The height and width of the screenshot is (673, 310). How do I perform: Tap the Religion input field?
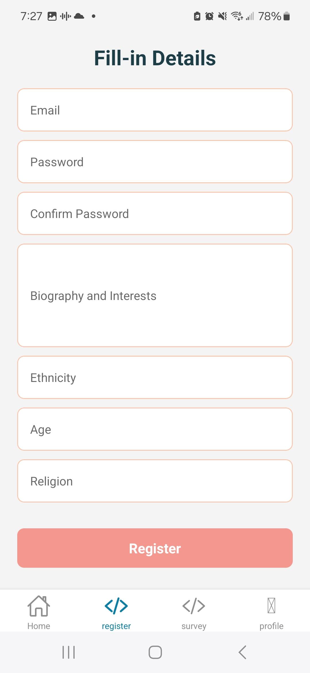pos(155,481)
